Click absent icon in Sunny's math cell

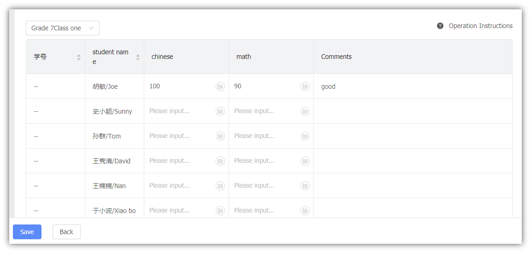305,111
